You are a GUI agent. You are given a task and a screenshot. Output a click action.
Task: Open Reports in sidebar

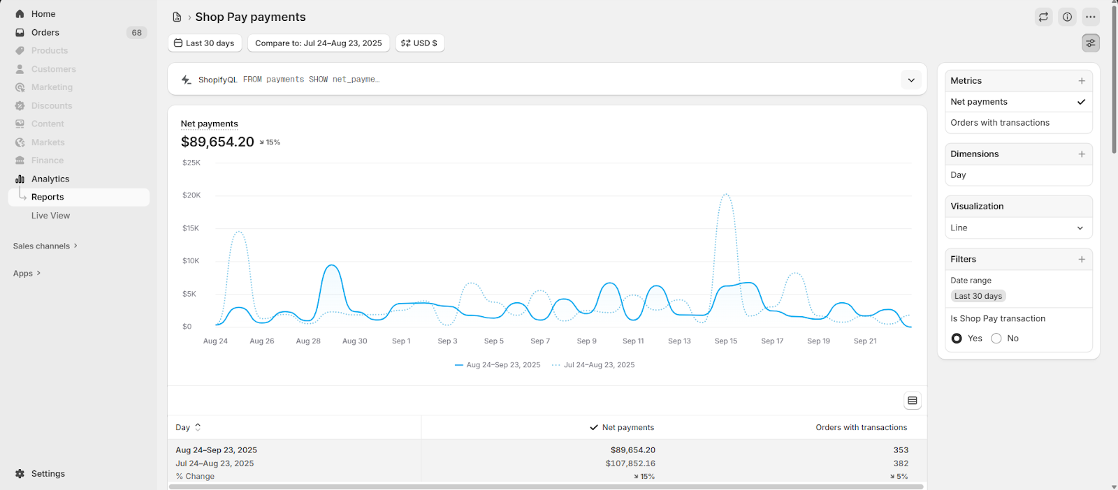pyautogui.click(x=79, y=198)
